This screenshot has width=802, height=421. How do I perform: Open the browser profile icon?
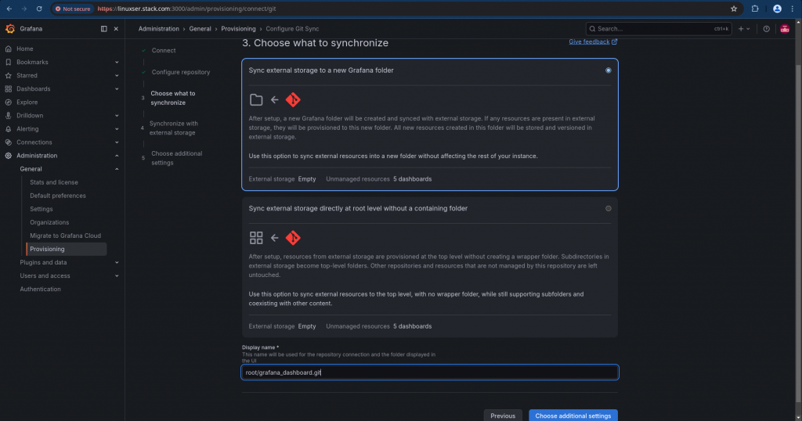point(777,9)
